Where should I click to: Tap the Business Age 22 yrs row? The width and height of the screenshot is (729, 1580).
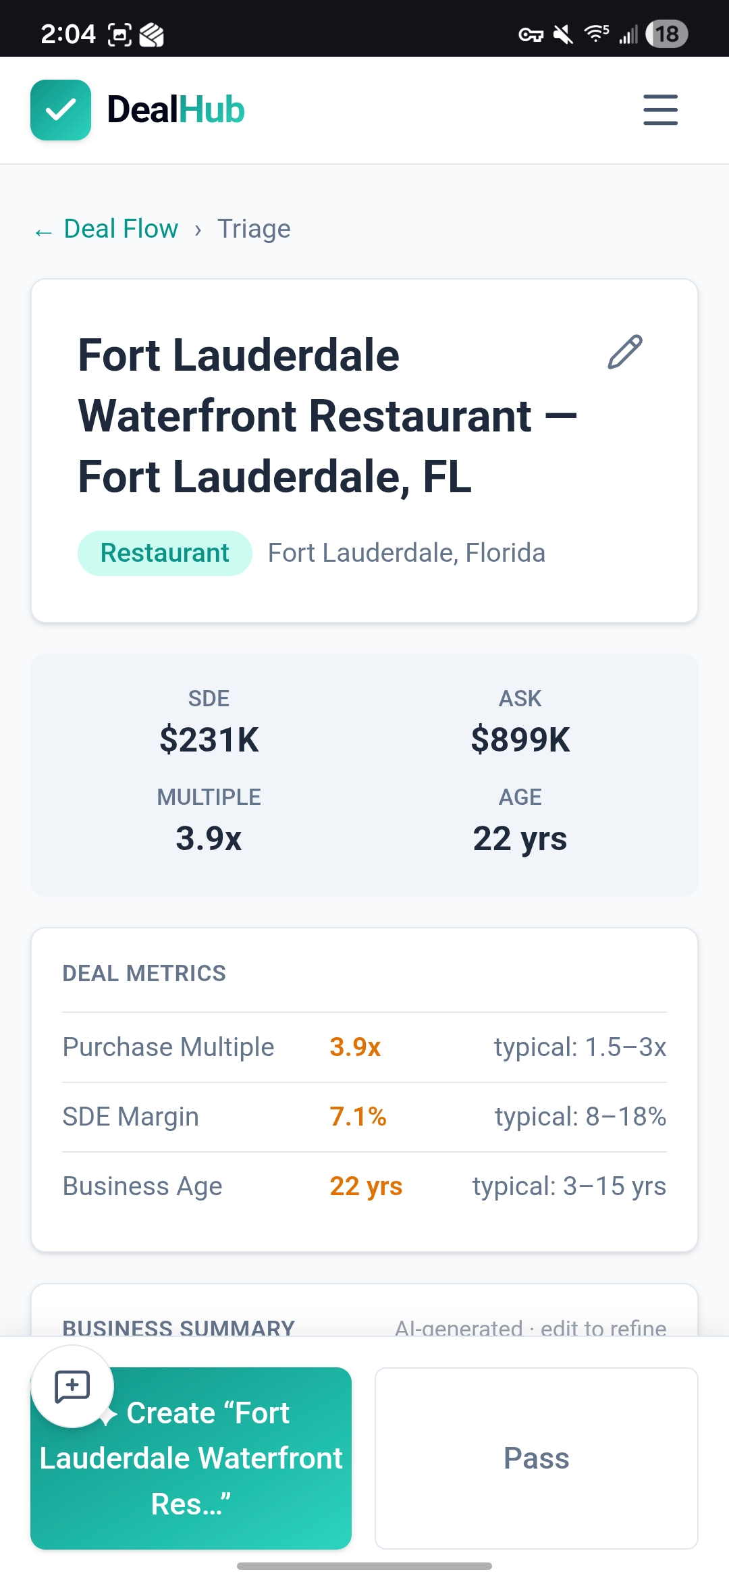364,1186
